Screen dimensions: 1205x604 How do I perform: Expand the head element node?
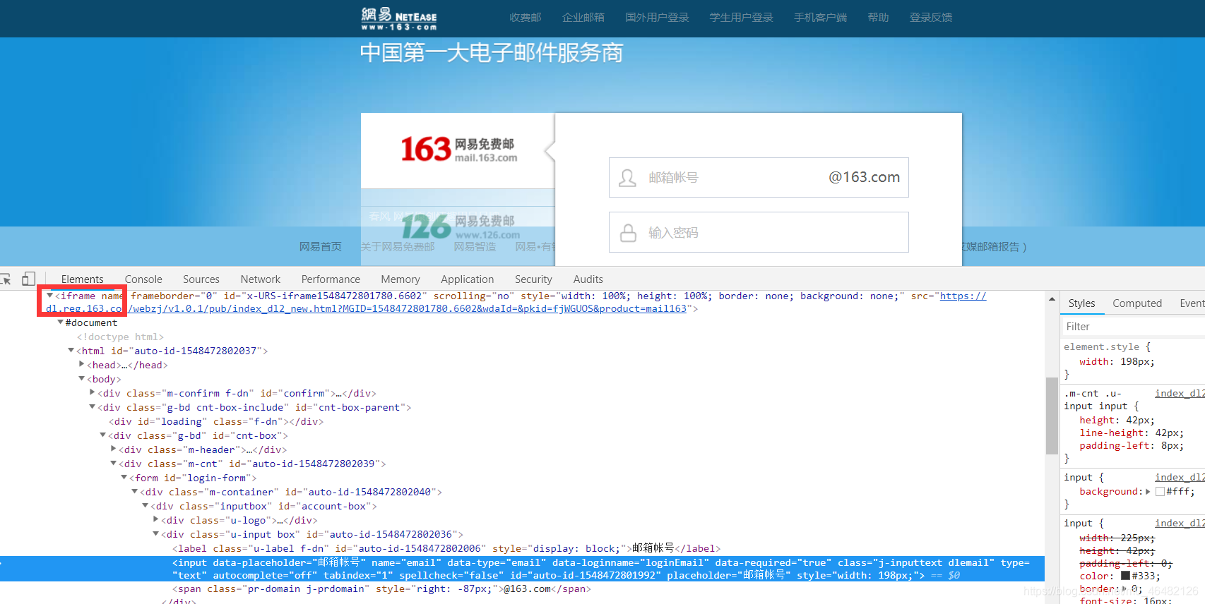click(x=82, y=365)
